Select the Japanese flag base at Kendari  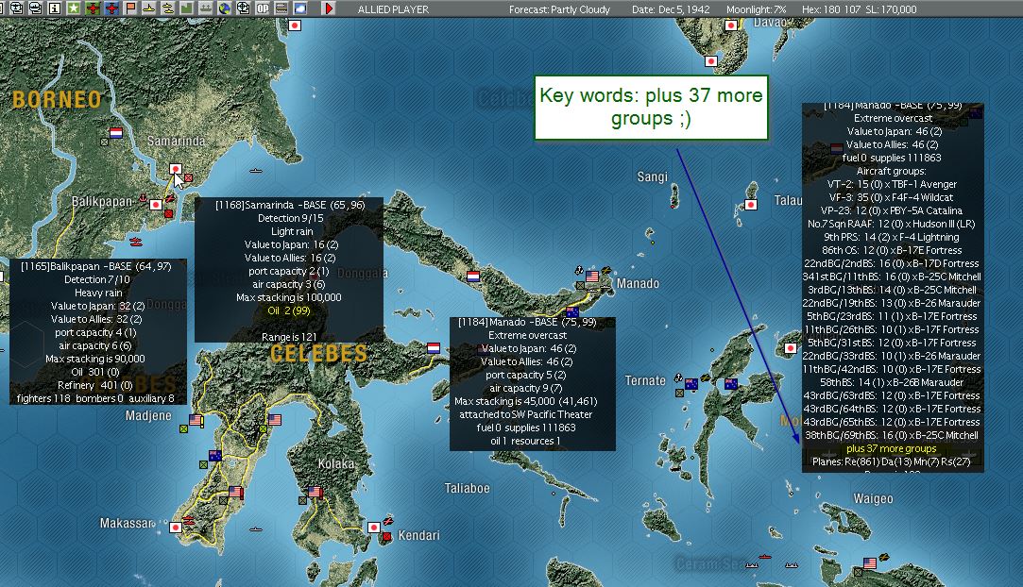point(374,527)
